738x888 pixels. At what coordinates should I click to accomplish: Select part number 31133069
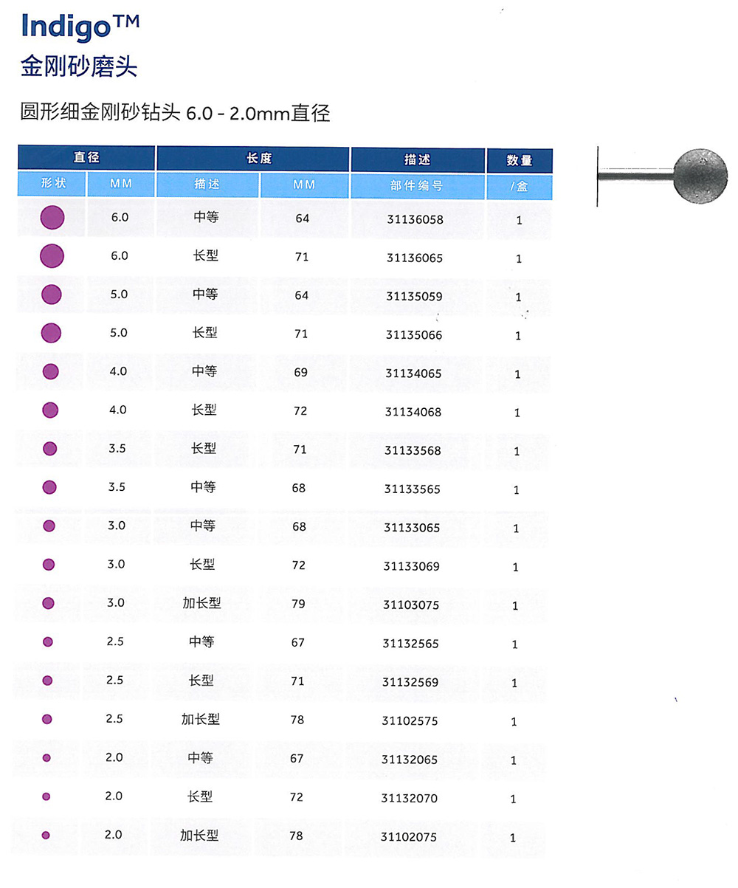click(412, 566)
